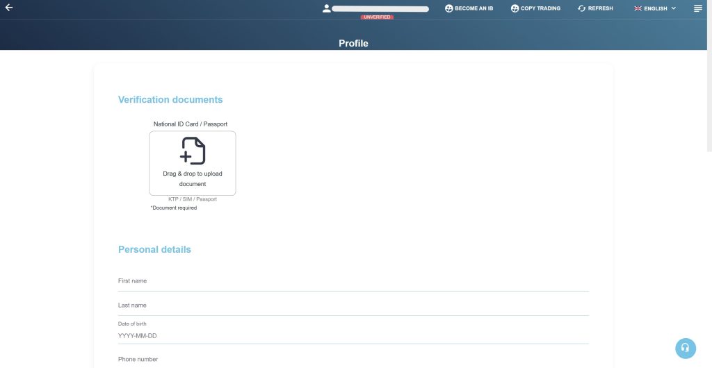Viewport: 712px width, 368px height.
Task: Click the Date of birth field
Action: click(x=353, y=336)
